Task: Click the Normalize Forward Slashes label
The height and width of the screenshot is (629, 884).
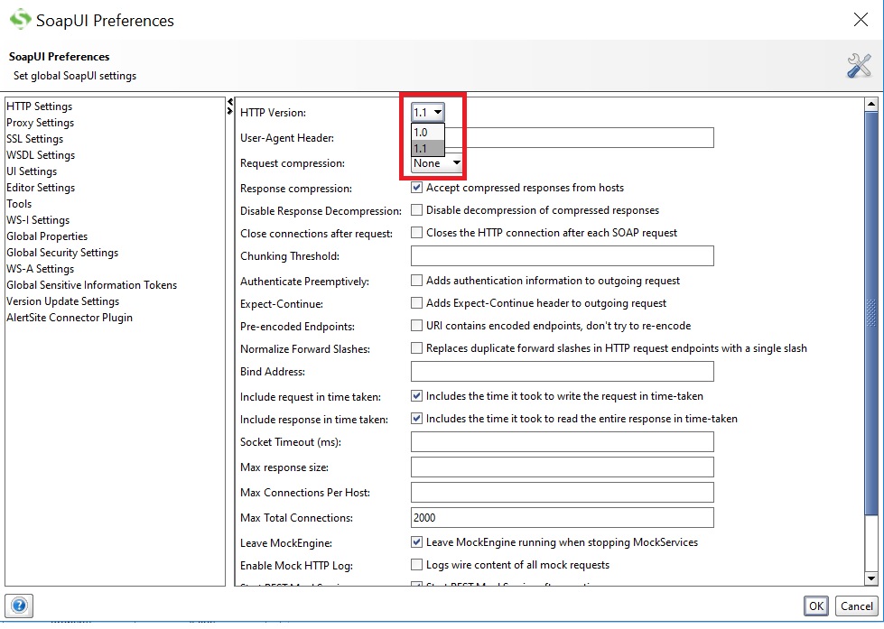Action: pos(305,349)
